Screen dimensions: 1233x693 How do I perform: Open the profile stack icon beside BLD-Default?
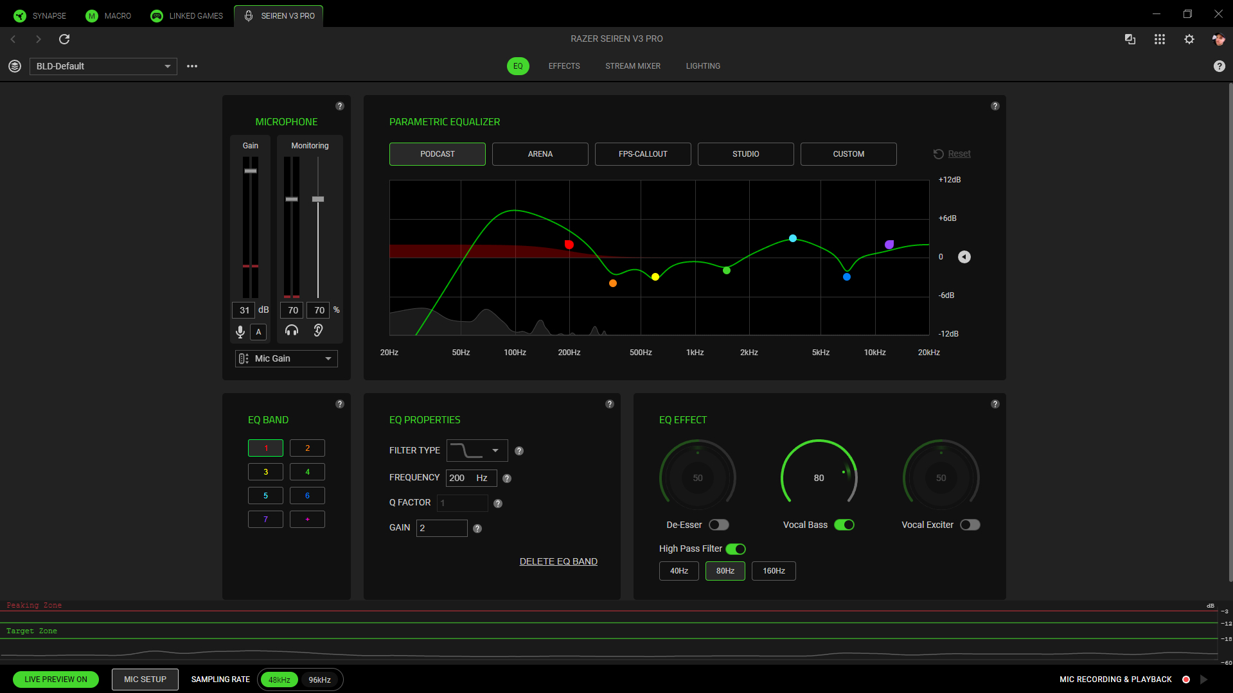(15, 66)
